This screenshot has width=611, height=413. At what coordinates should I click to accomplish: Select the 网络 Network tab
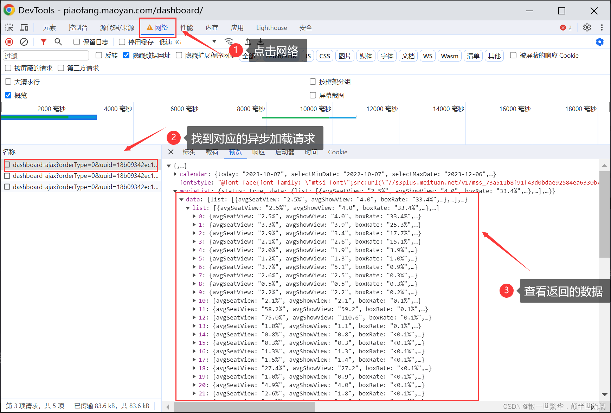tap(158, 27)
